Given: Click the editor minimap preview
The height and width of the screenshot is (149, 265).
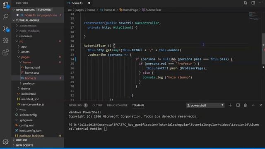Looking at the screenshot, I should (x=255, y=16).
